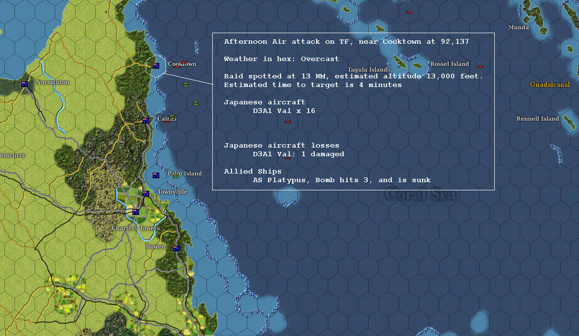This screenshot has width=579, height=336.
Task: Click the 'Japanese aircraft losses' heading
Action: (282, 146)
